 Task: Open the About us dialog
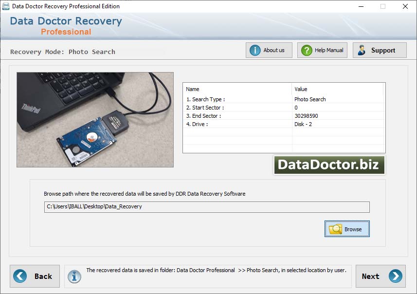[269, 50]
